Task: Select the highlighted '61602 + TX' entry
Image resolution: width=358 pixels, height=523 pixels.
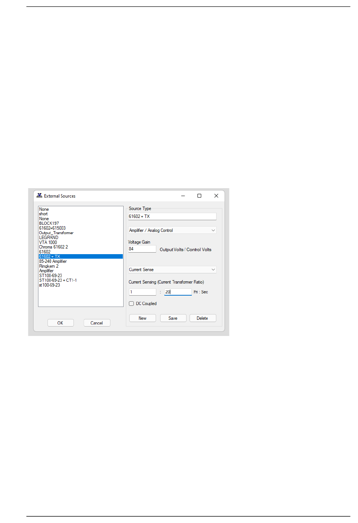Action: point(81,256)
